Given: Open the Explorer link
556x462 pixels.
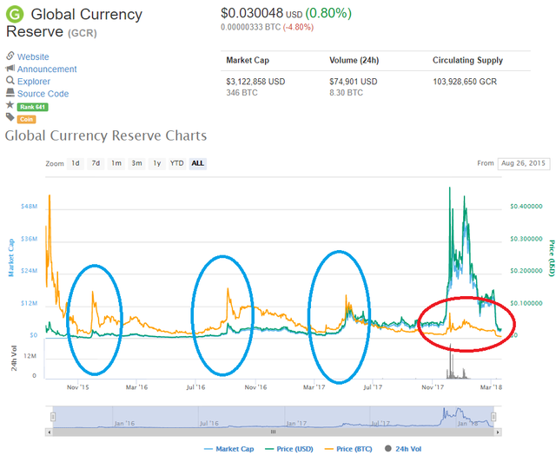Looking at the screenshot, I should pyautogui.click(x=34, y=82).
